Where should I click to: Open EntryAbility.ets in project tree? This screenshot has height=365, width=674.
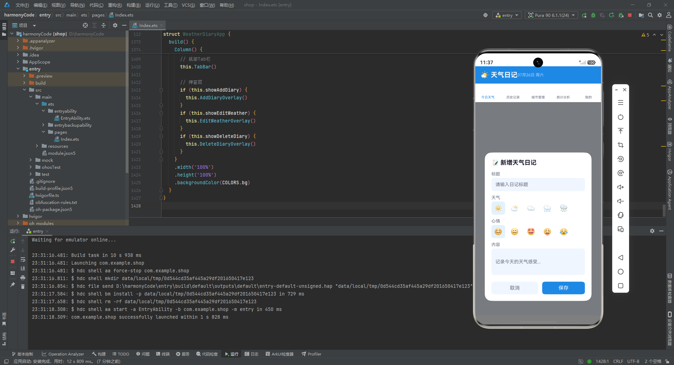(x=72, y=118)
